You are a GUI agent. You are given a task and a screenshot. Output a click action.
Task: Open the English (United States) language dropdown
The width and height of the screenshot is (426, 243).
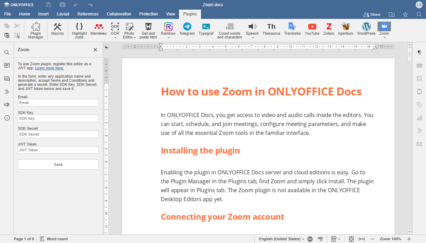pyautogui.click(x=282, y=239)
